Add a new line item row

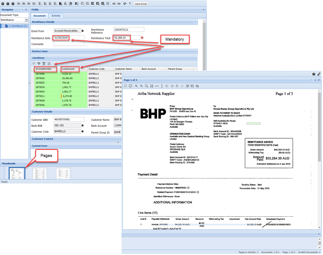[39, 64]
